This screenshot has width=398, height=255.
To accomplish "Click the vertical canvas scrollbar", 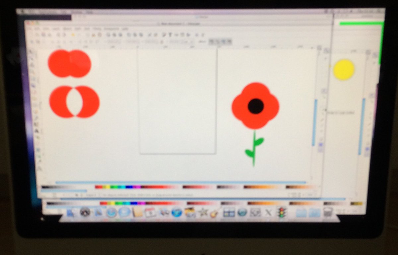I will (x=314, y=123).
